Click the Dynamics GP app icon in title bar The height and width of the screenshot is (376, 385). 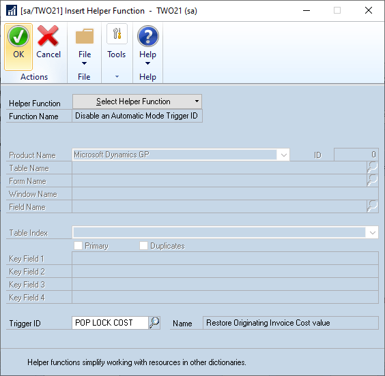[x=12, y=10]
